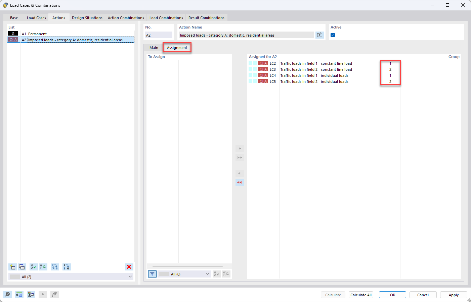Delete the selected action with the red X
Viewport: 471px width, 302px height.
pos(129,267)
